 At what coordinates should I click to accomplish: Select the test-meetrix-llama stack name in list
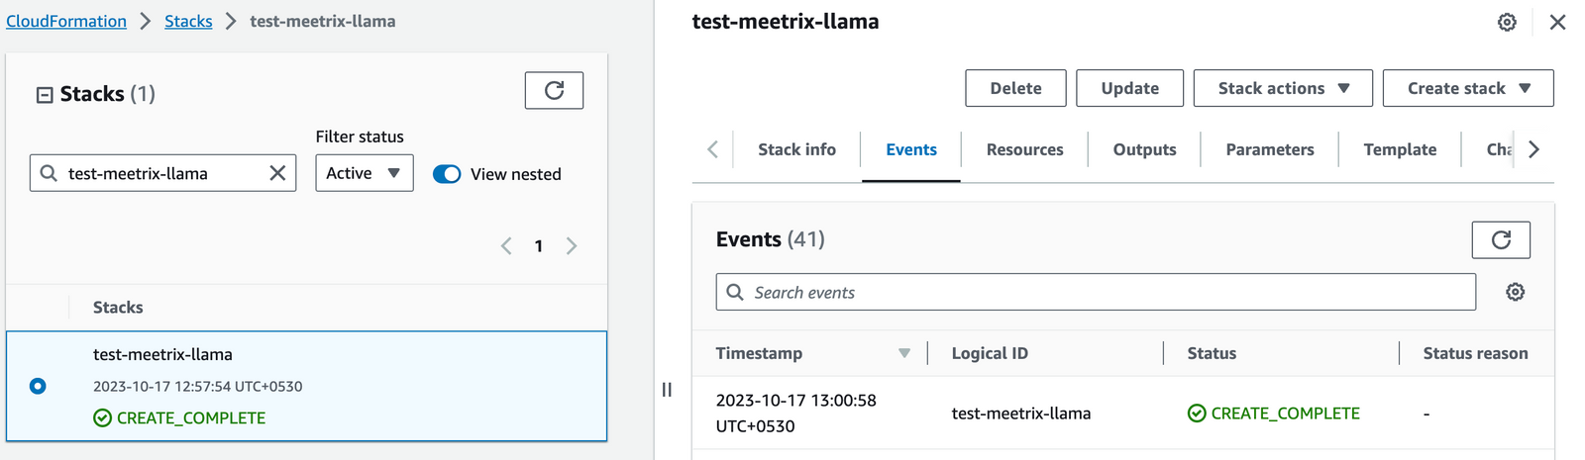point(162,354)
